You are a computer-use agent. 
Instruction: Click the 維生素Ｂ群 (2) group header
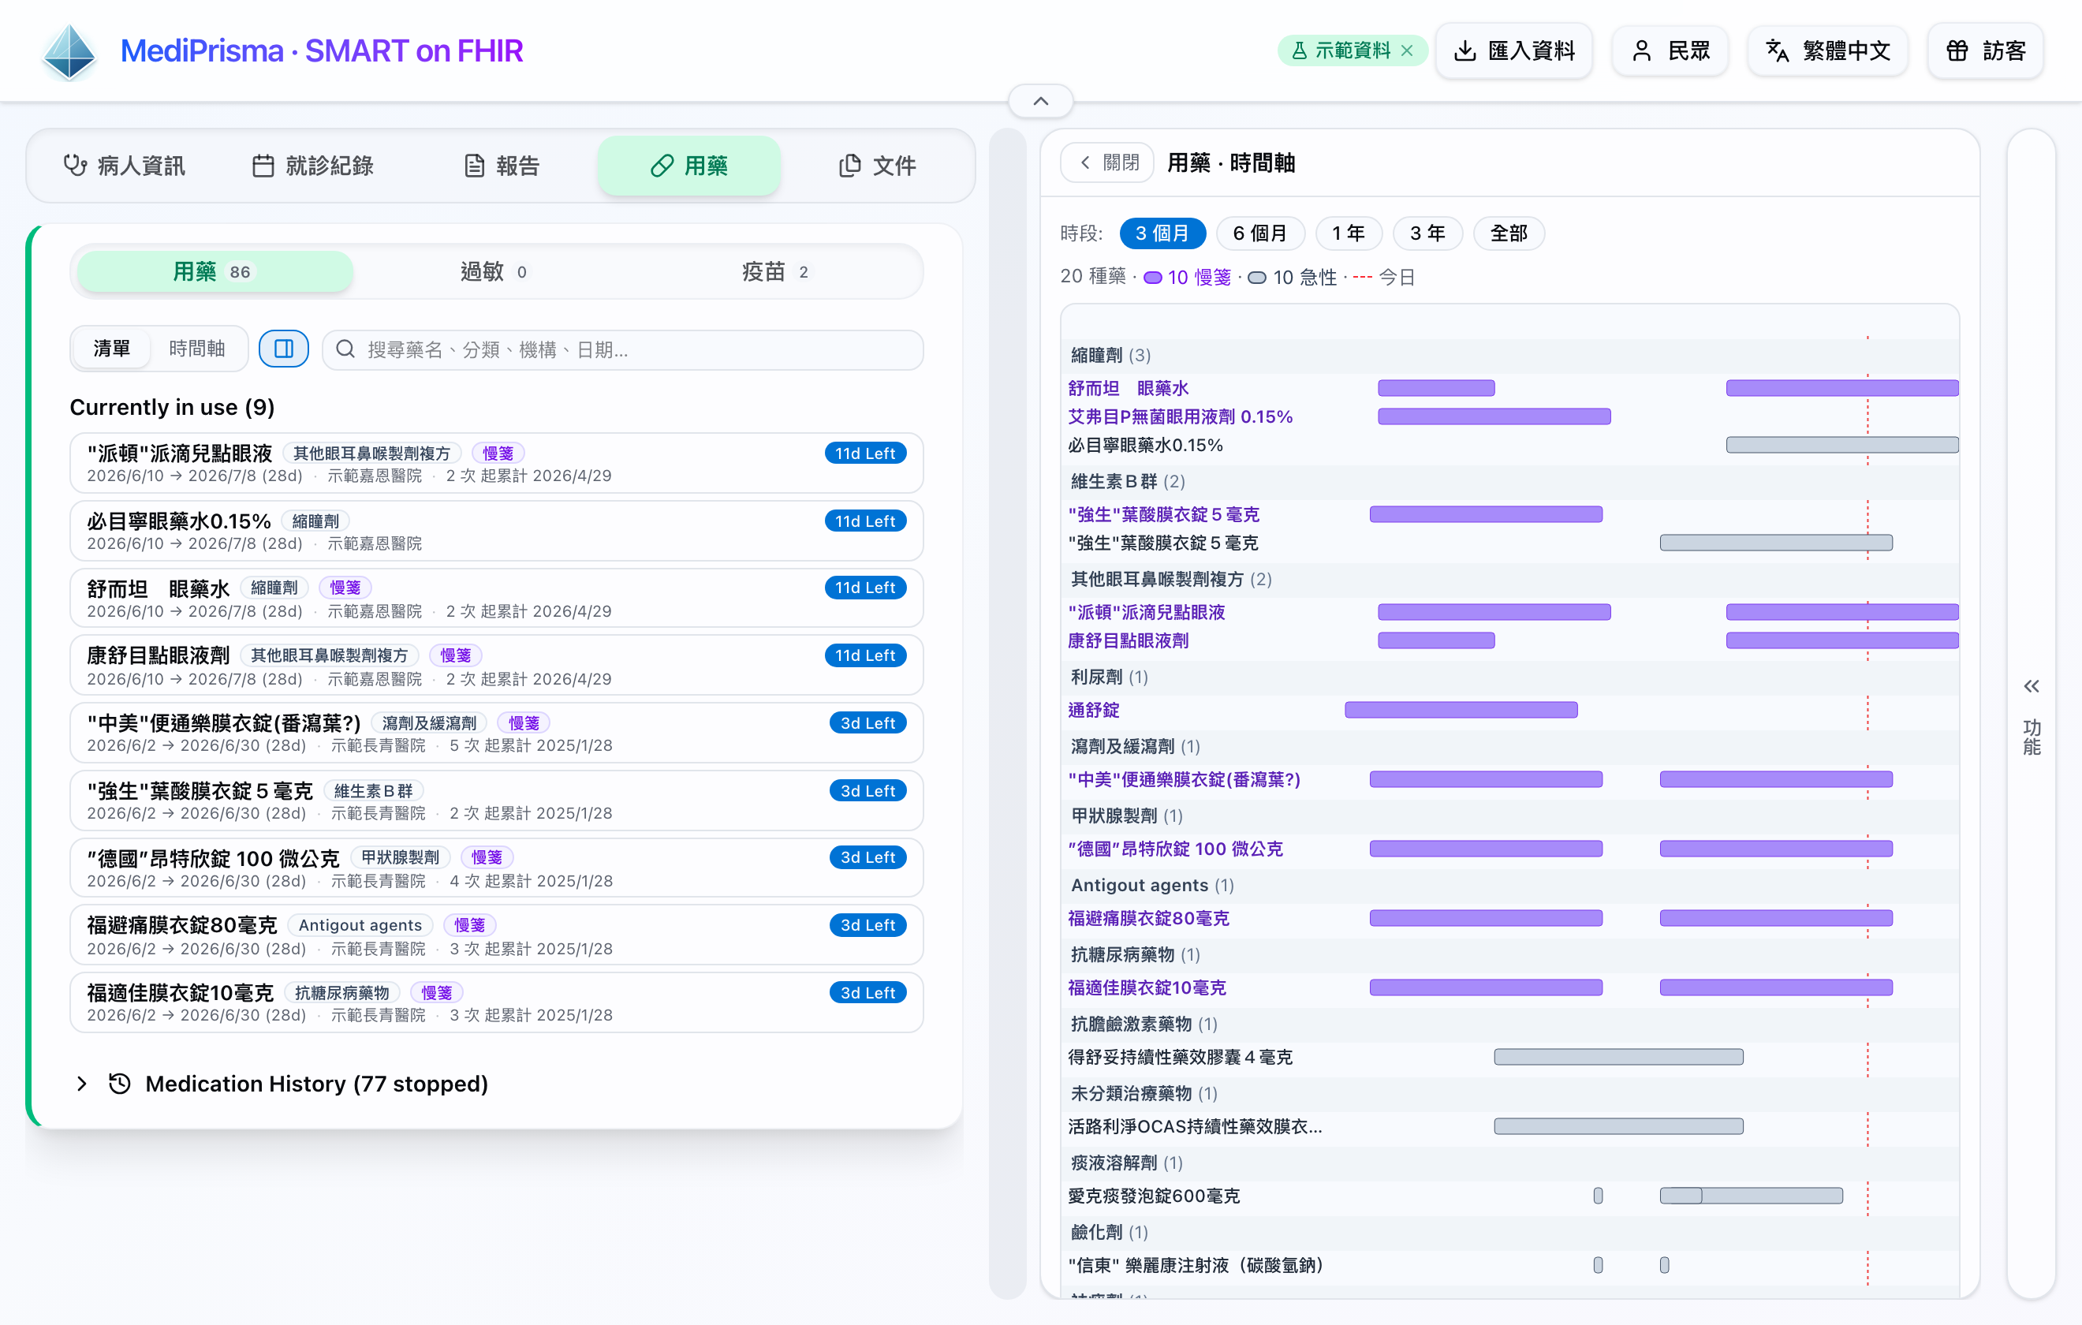tap(1129, 481)
